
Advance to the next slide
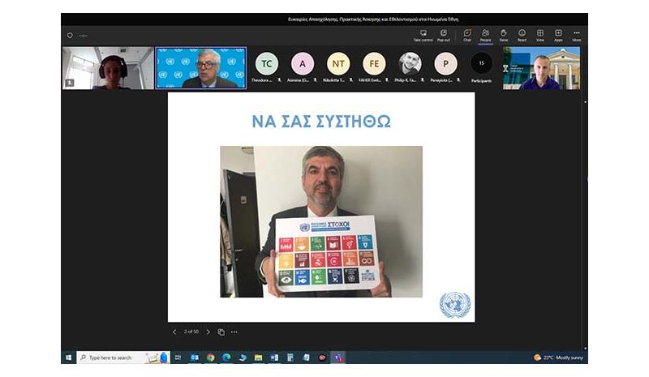[208, 332]
